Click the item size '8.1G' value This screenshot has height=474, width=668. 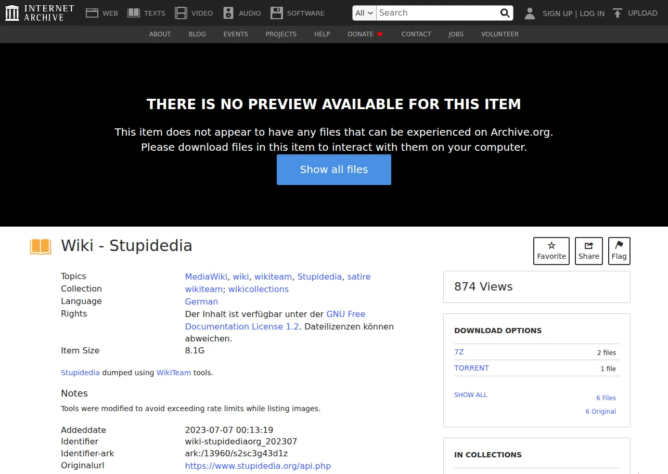click(195, 351)
